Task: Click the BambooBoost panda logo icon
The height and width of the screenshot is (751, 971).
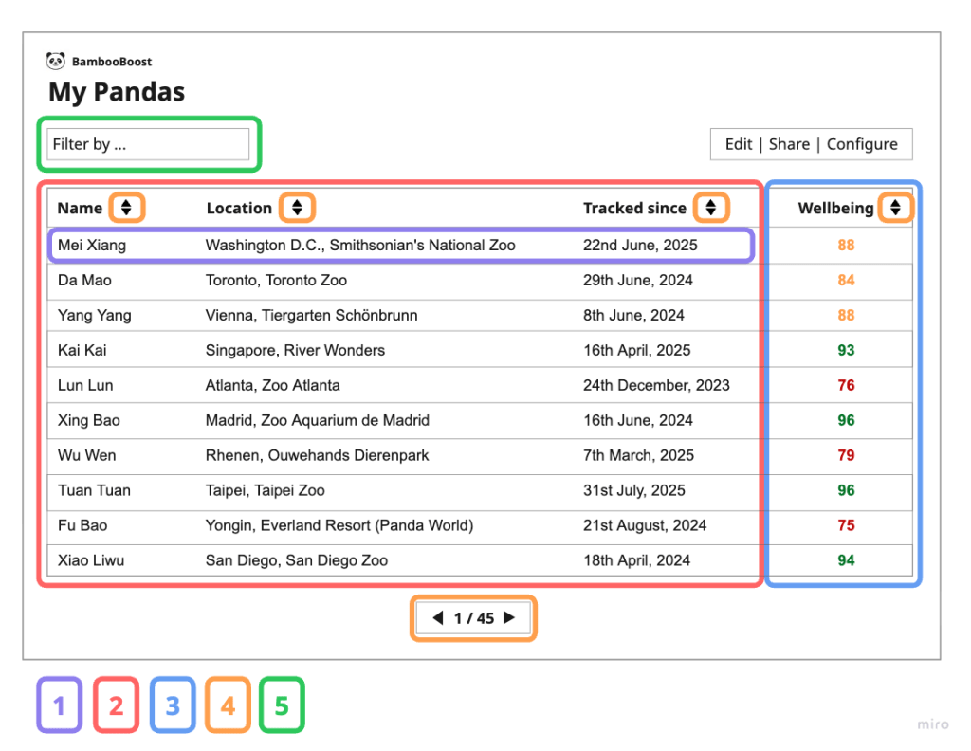Action: pos(56,62)
